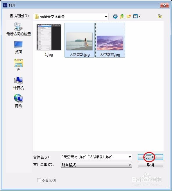Select the 人物背影.jpg thumbnail
Screen dimensions: 172x191
coord(79,41)
